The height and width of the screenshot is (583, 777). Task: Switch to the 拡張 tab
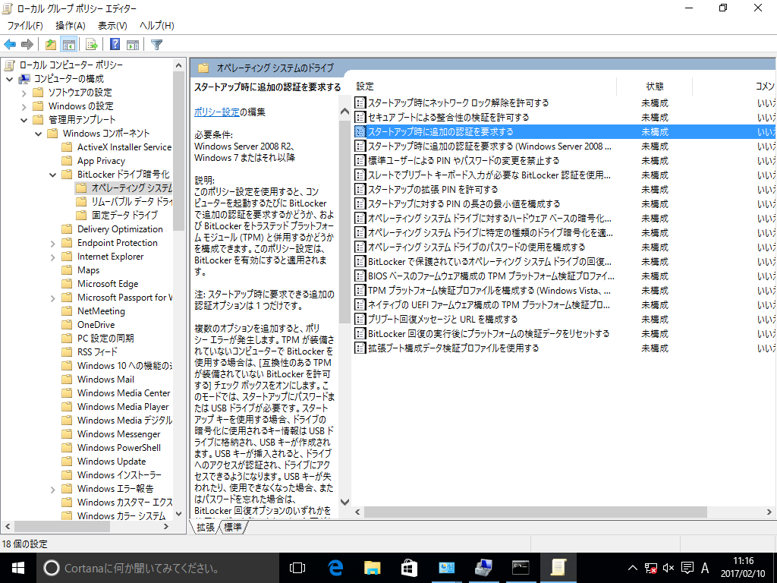(x=205, y=527)
